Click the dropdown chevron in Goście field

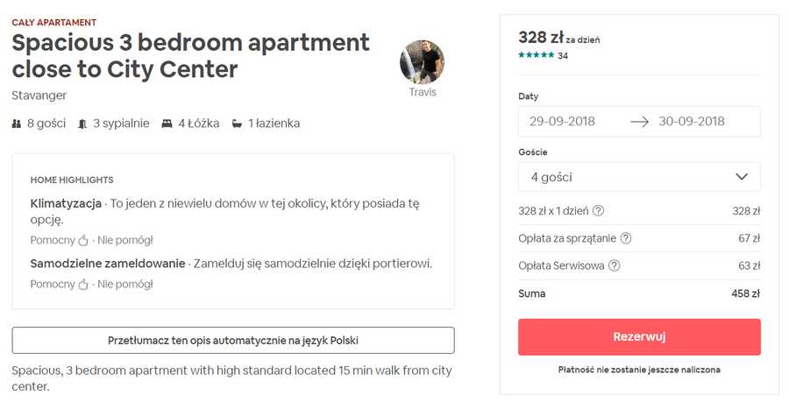point(742,177)
